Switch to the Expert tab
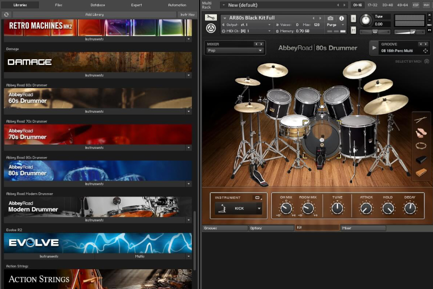Screen dimensions: 433x289 click(137, 5)
